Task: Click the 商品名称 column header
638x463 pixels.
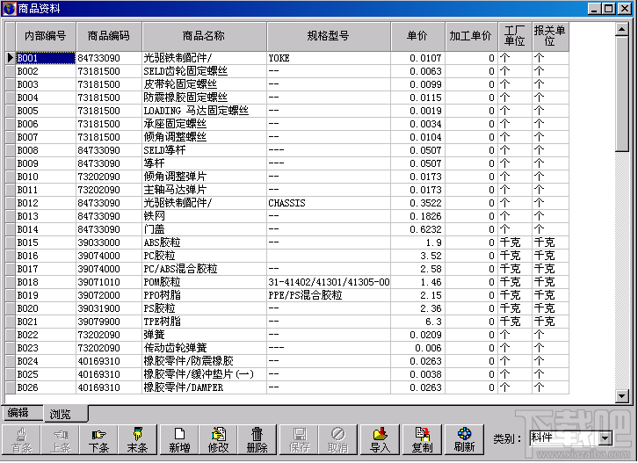Action: 204,36
